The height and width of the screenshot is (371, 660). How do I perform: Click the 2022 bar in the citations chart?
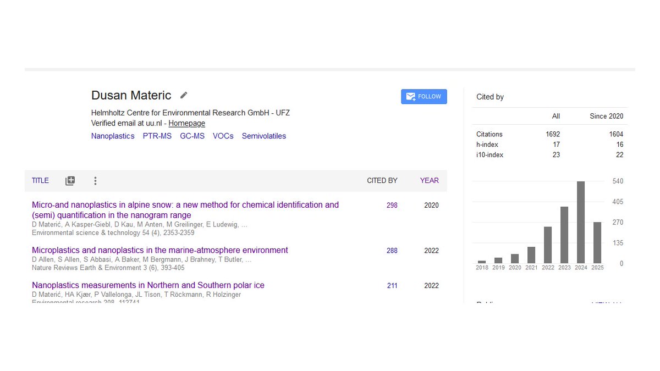[548, 245]
